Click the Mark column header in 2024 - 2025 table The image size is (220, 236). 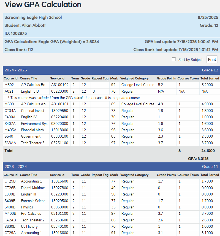click(x=114, y=78)
